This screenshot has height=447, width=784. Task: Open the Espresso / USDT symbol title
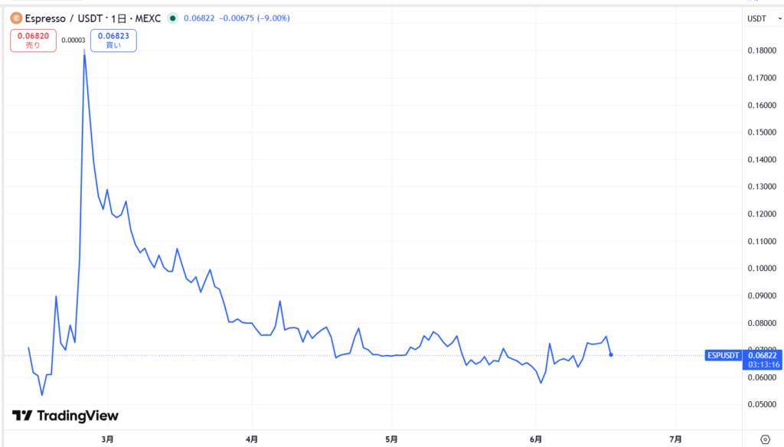(x=93, y=18)
